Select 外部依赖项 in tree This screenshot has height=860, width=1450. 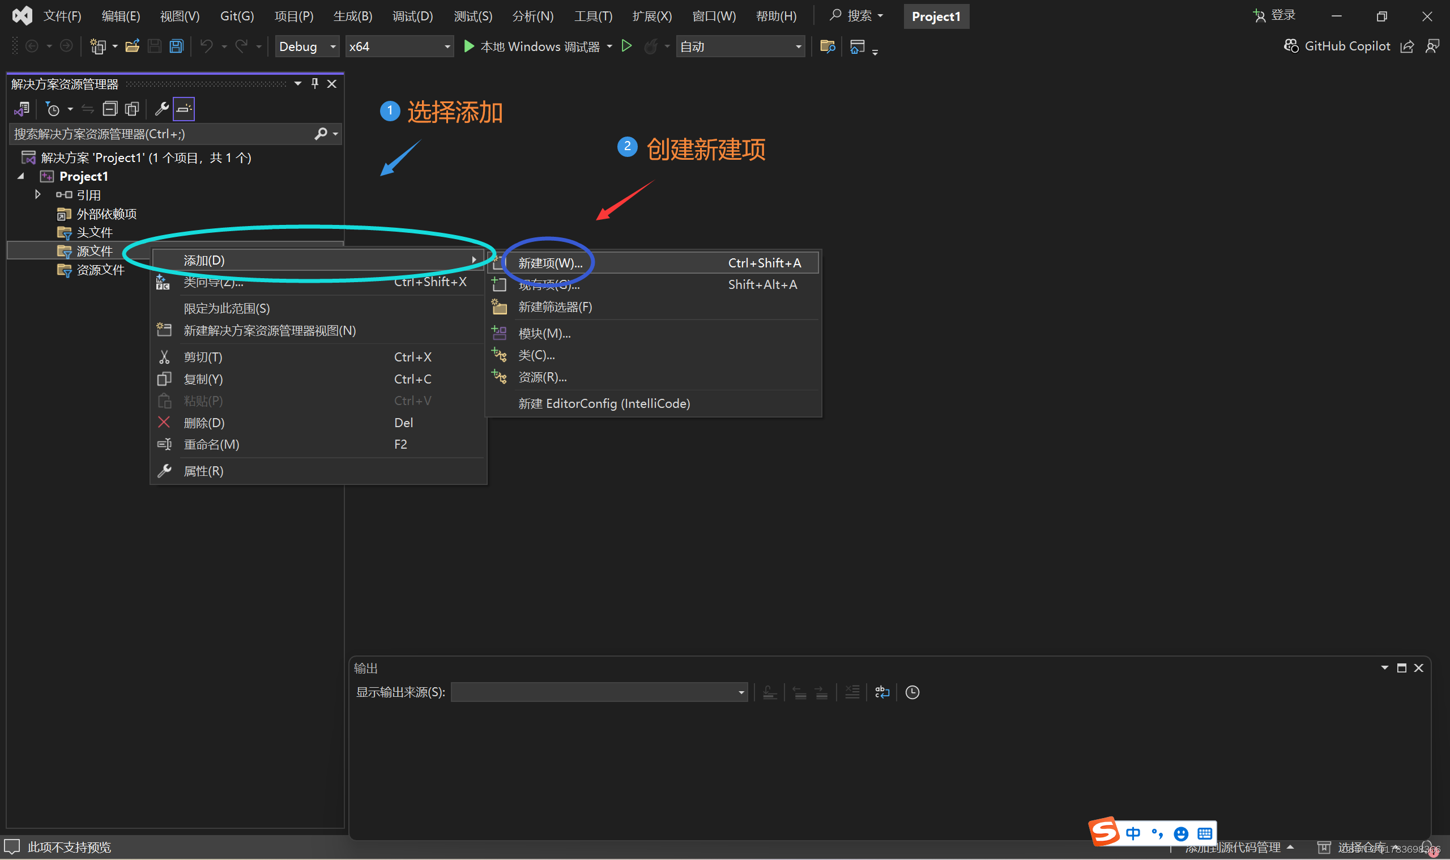106,214
